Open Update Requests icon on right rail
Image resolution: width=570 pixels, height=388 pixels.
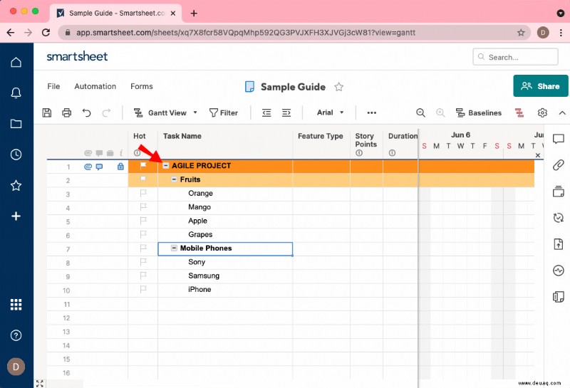click(x=559, y=218)
